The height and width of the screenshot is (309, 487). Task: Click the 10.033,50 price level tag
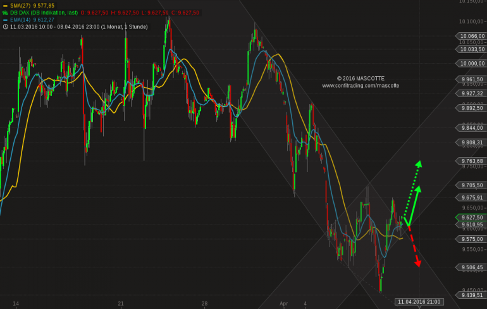(471, 50)
